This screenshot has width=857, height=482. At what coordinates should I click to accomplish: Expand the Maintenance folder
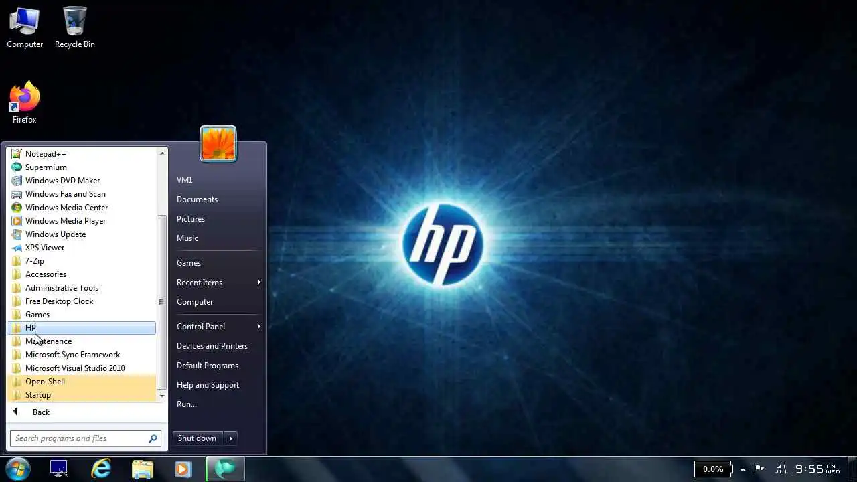click(x=81, y=341)
